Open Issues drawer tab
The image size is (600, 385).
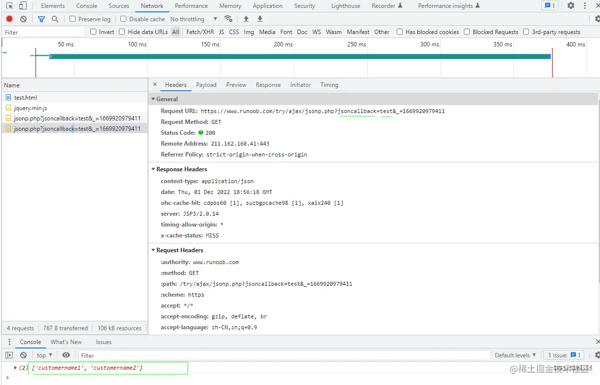click(104, 342)
